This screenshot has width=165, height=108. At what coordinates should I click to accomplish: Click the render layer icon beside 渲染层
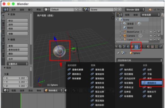[x=139, y=23]
